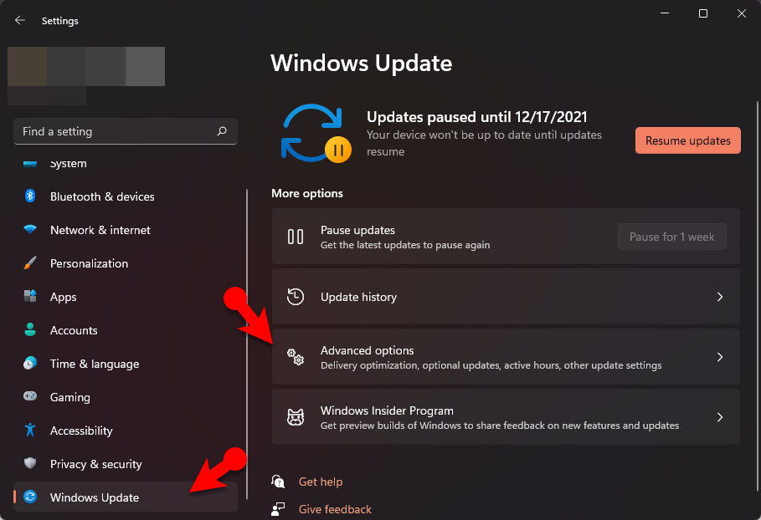The width and height of the screenshot is (761, 520).
Task: Click the Find a setting search box
Action: coord(116,131)
